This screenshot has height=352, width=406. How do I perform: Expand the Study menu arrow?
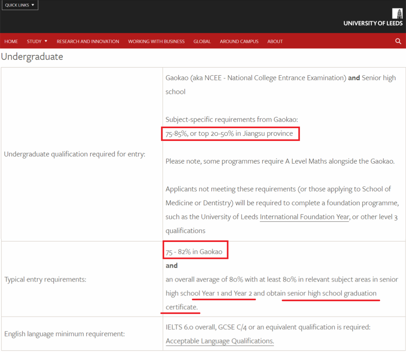pos(46,41)
